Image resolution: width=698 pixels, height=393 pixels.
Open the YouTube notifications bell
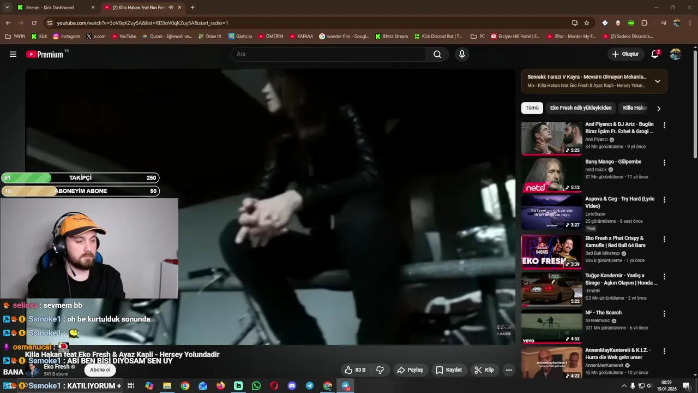point(655,54)
